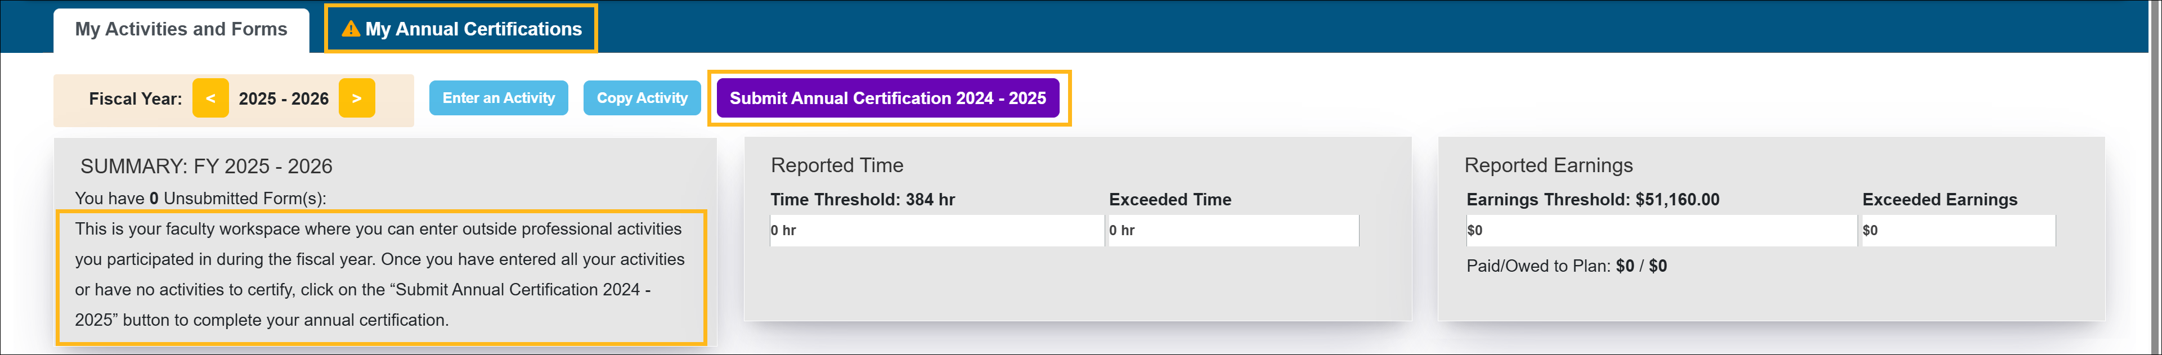Go to previous fiscal year arrow
Image resolution: width=2162 pixels, height=355 pixels.
tap(210, 98)
